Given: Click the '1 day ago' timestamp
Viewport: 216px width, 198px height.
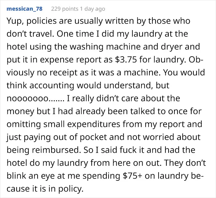Looking at the screenshot, I should [x=93, y=9].
